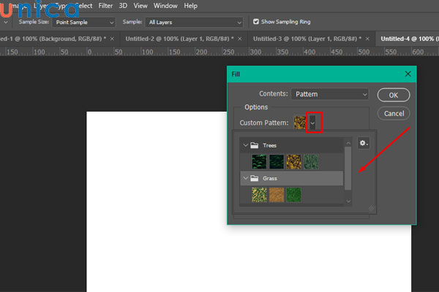Collapse the Trees pattern group

244,145
